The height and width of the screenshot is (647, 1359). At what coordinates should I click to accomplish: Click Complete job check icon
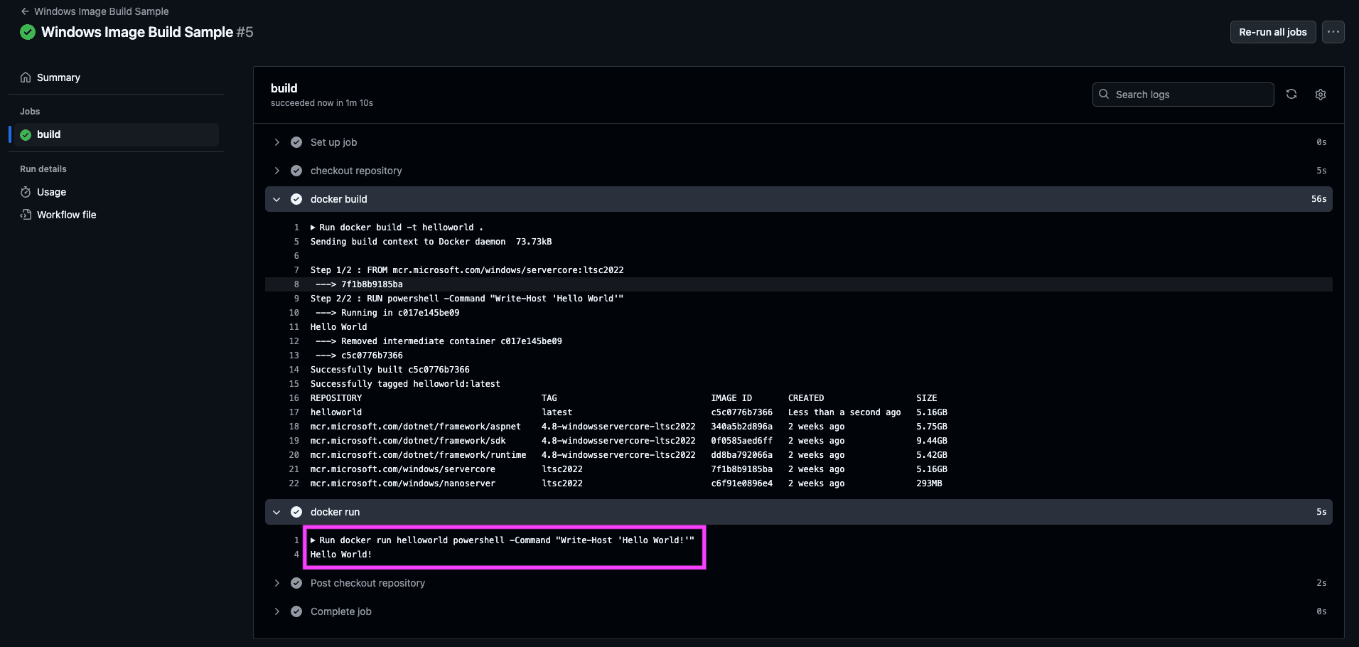296,611
